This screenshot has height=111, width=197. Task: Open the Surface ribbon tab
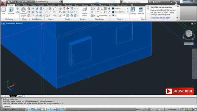(x=26, y=5)
